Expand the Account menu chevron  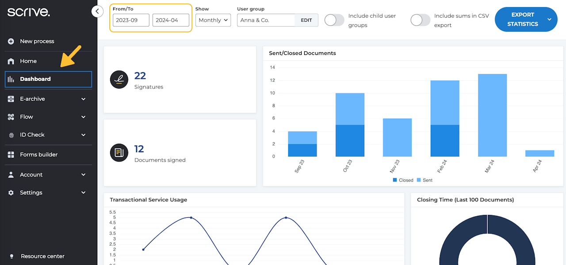click(x=84, y=175)
